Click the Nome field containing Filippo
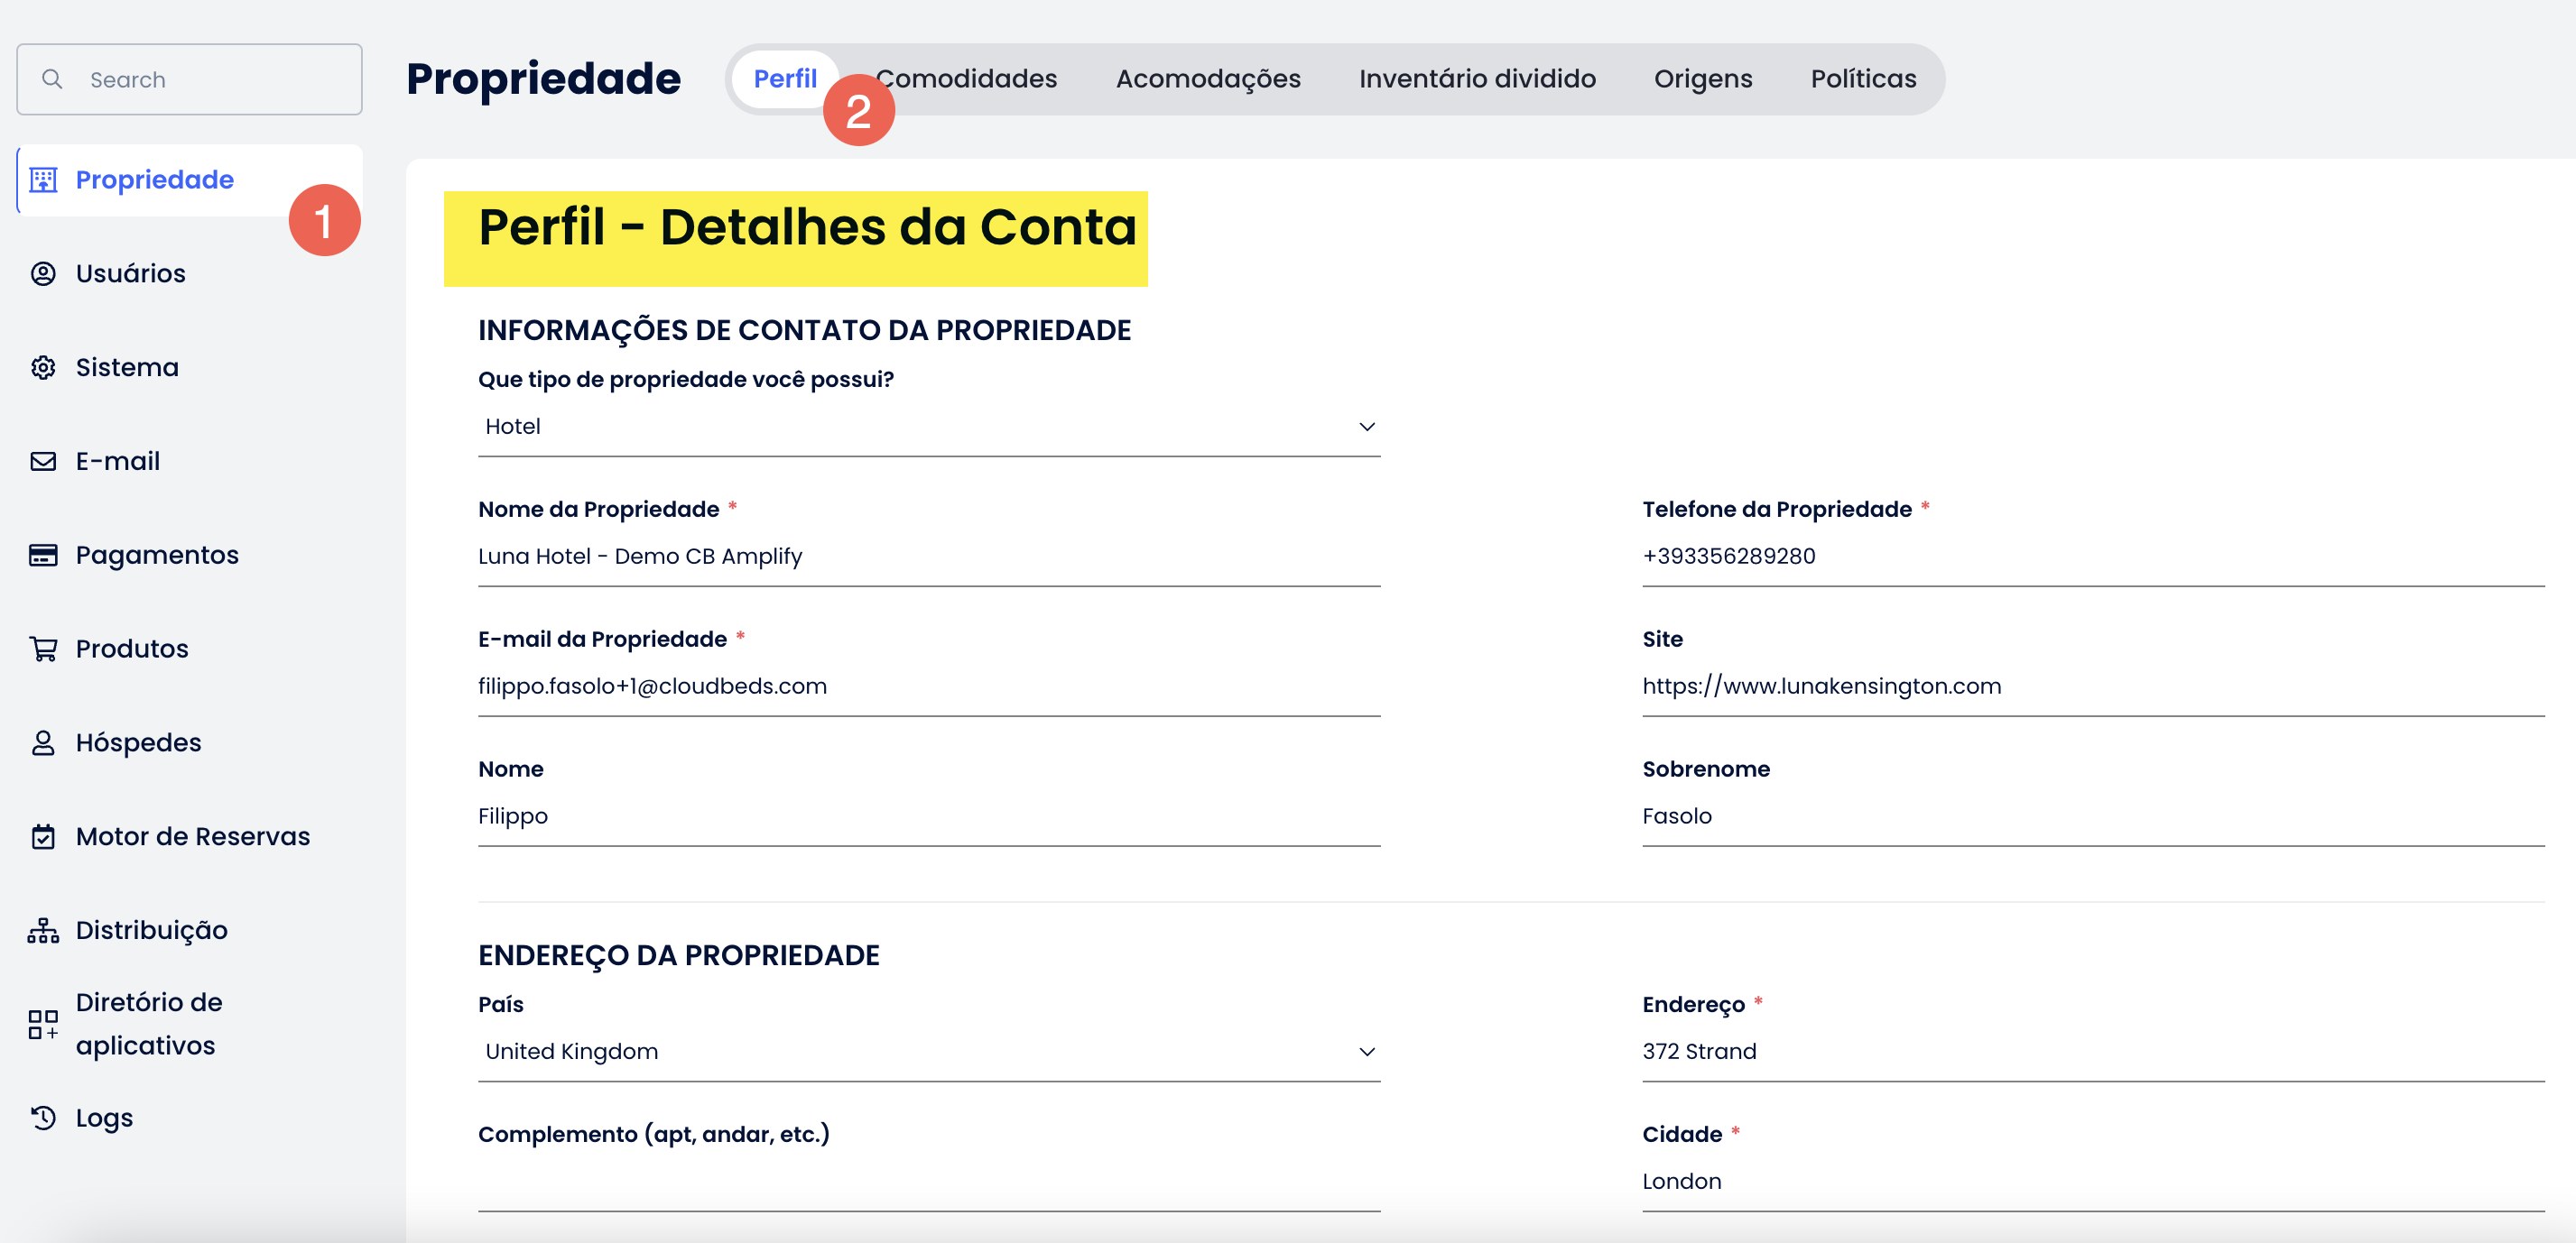 (x=929, y=816)
